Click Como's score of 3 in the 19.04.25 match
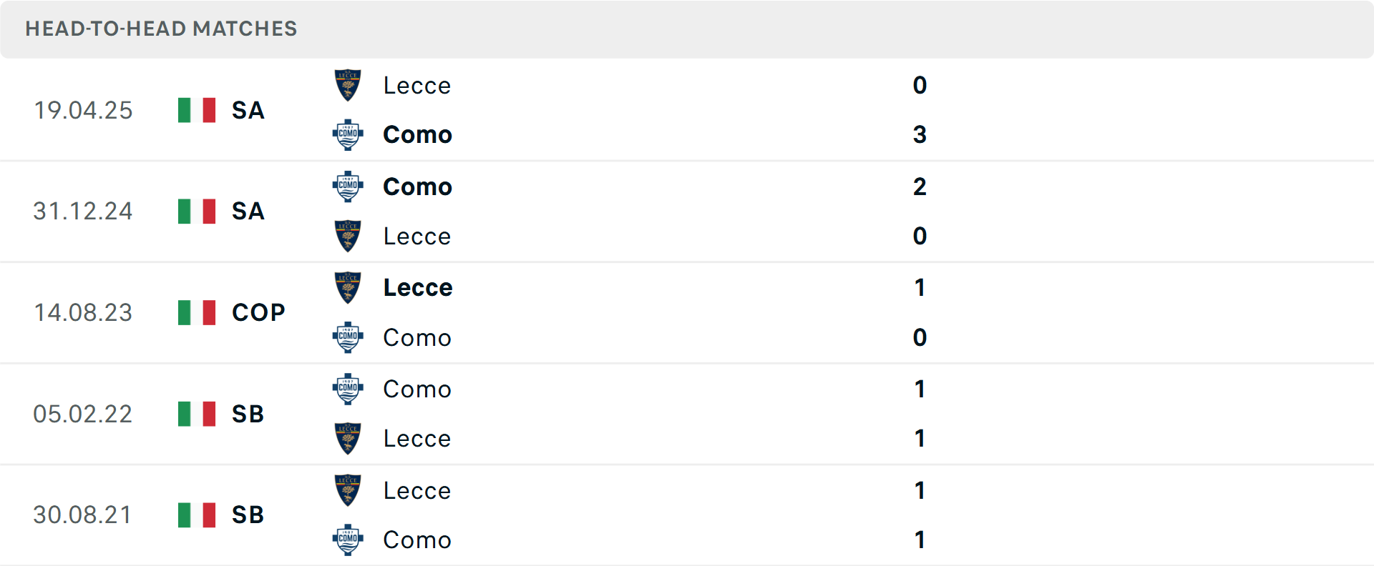1374x566 pixels. (x=920, y=134)
